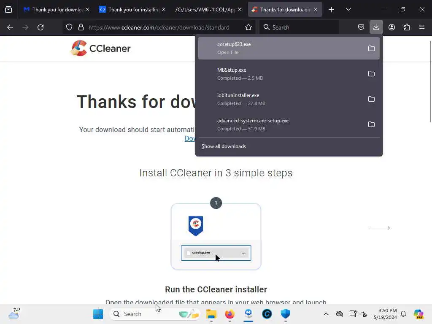432x324 pixels.
Task: Close the C:/Users file path tab
Action: 240,10
